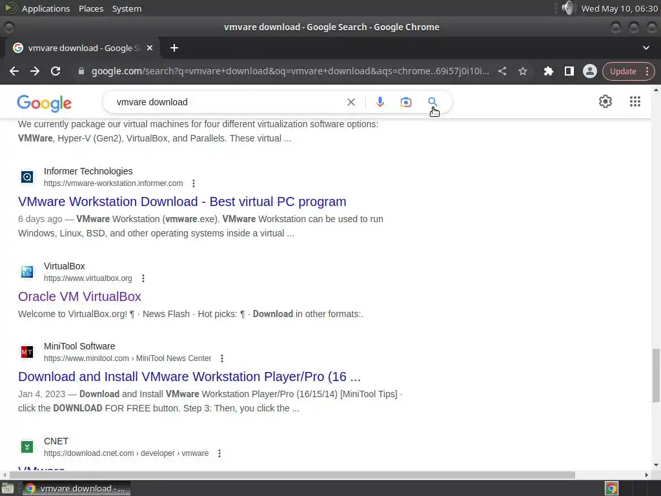Open the show desktop icon in the bottom panel

[8, 488]
